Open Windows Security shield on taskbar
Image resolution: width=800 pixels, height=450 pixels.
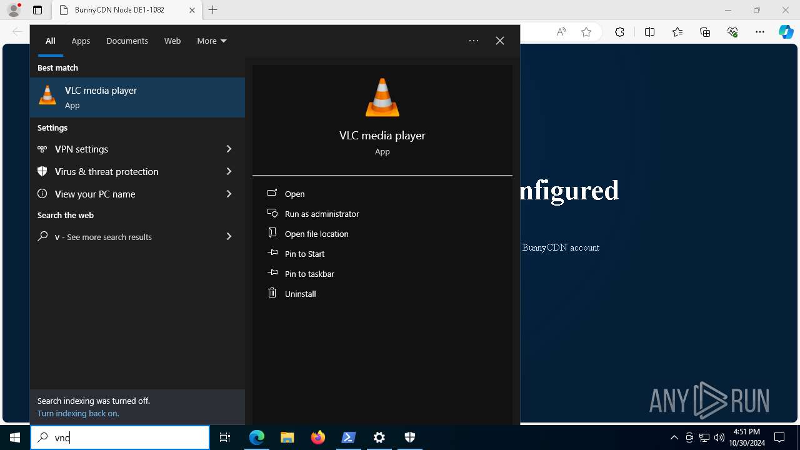point(410,437)
